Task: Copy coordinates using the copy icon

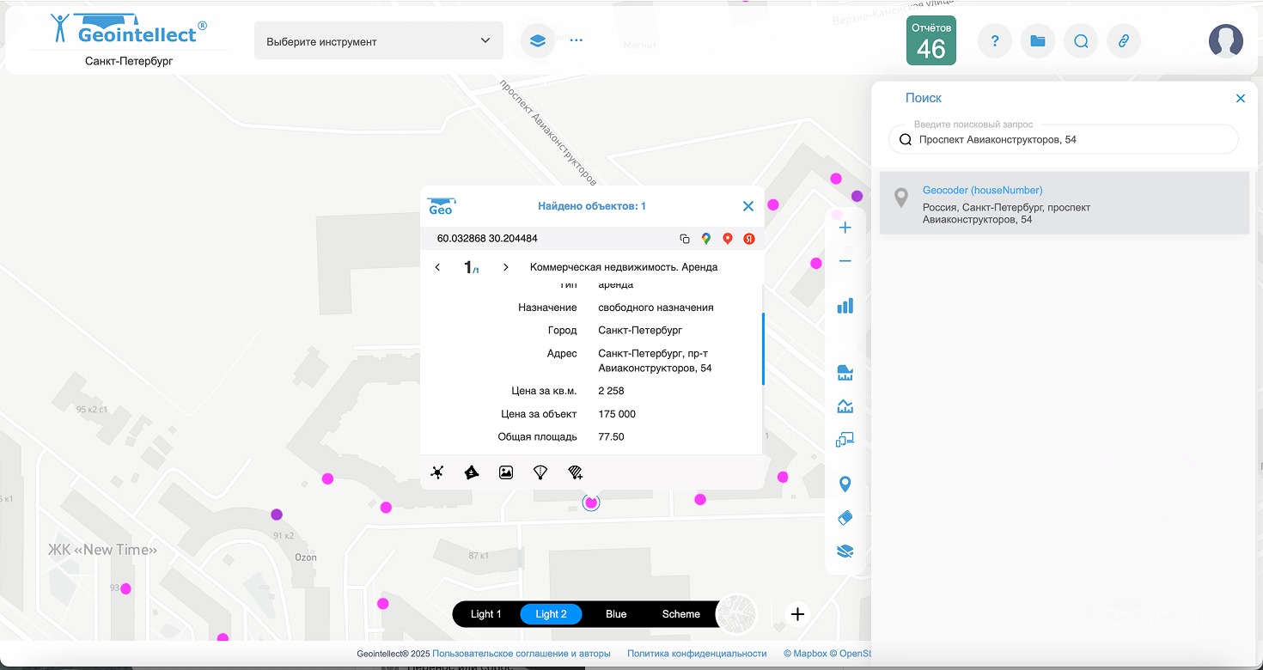Action: coord(685,239)
